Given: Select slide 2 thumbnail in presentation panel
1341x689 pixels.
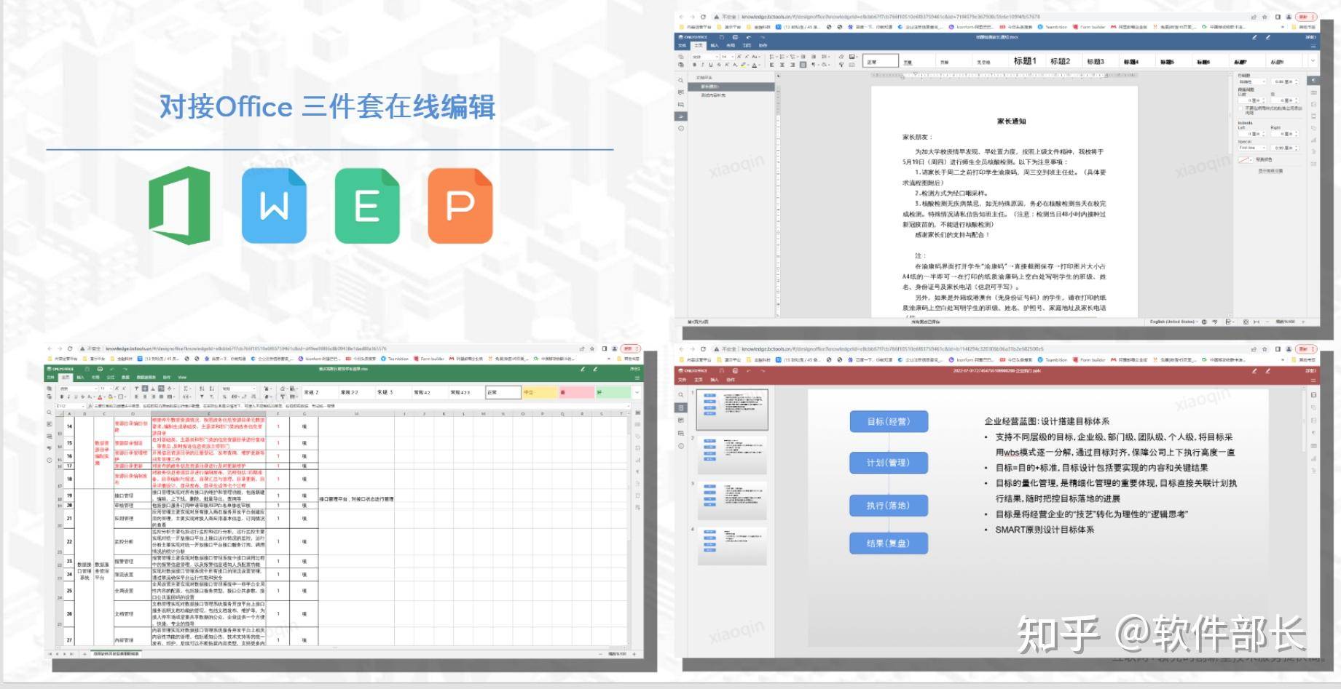Looking at the screenshot, I should pos(732,454).
